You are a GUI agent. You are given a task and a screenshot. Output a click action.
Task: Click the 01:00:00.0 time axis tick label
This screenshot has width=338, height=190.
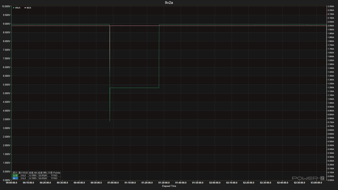point(113,183)
